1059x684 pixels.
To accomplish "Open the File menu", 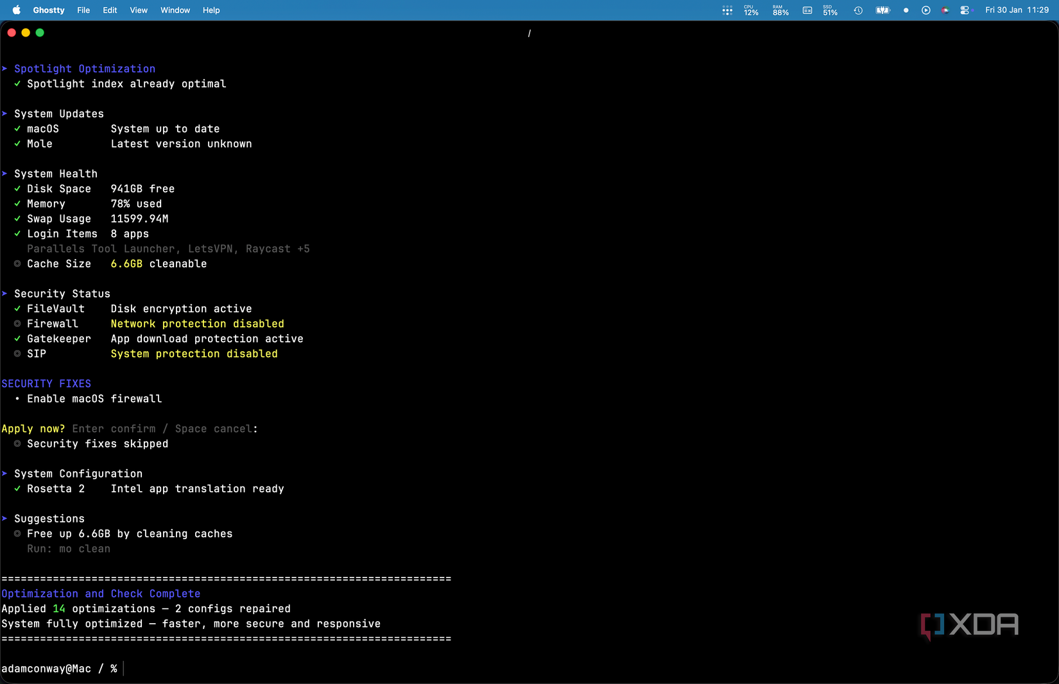I will pyautogui.click(x=83, y=10).
